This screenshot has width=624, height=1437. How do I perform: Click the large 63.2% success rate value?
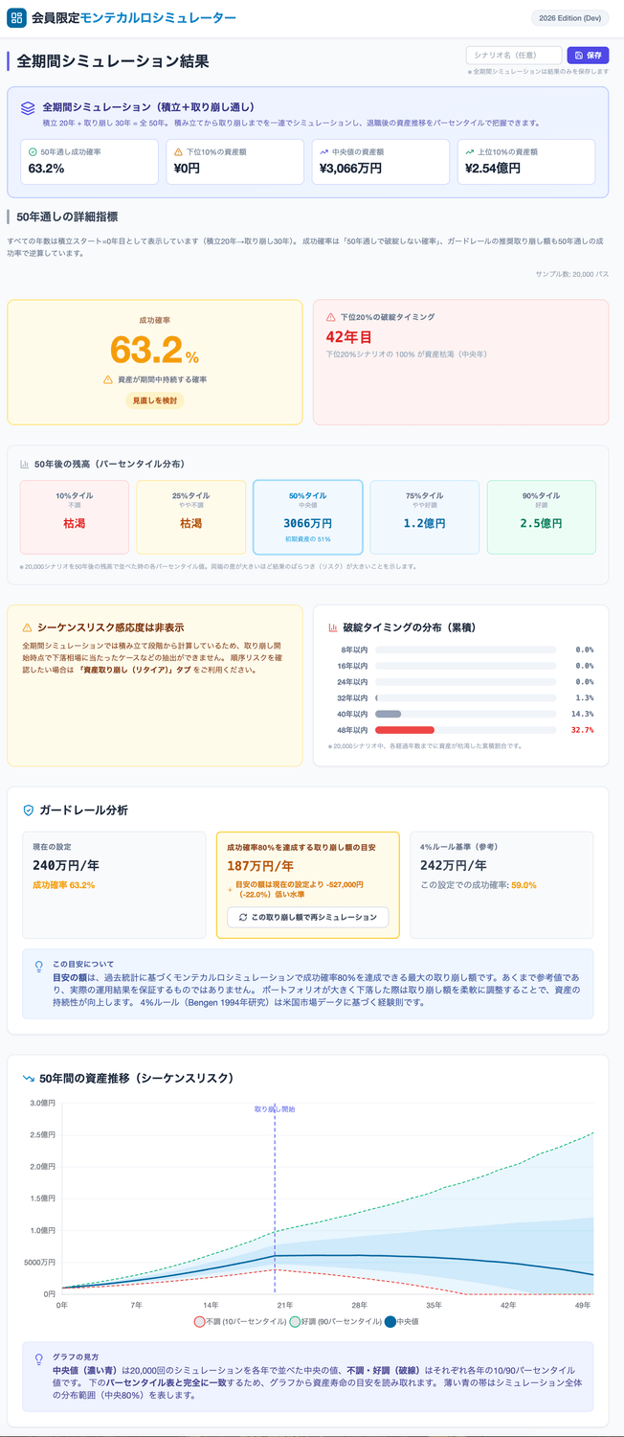click(154, 351)
